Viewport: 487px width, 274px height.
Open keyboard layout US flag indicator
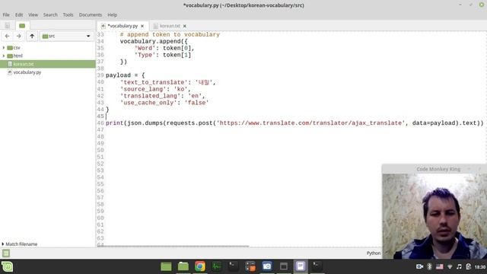440,266
